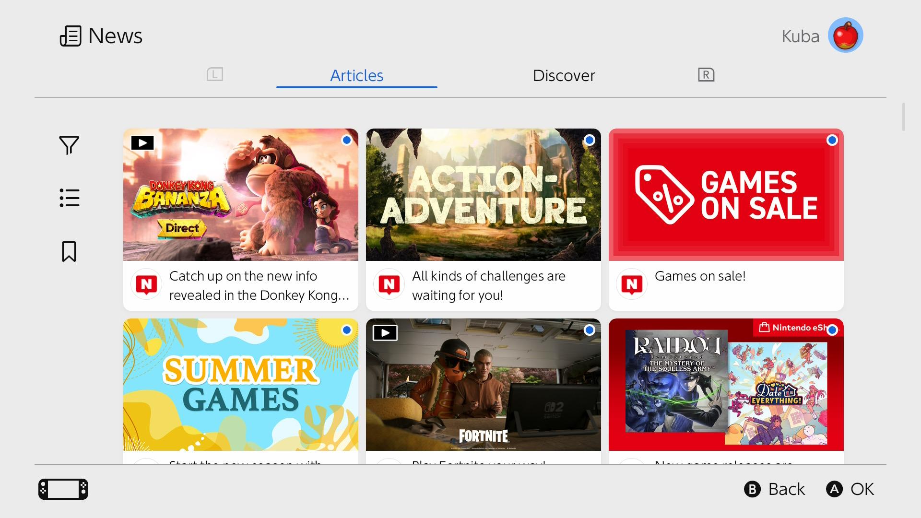The height and width of the screenshot is (518, 921).
Task: Open the Raidou and Date Everything thumbnail
Action: 726,385
